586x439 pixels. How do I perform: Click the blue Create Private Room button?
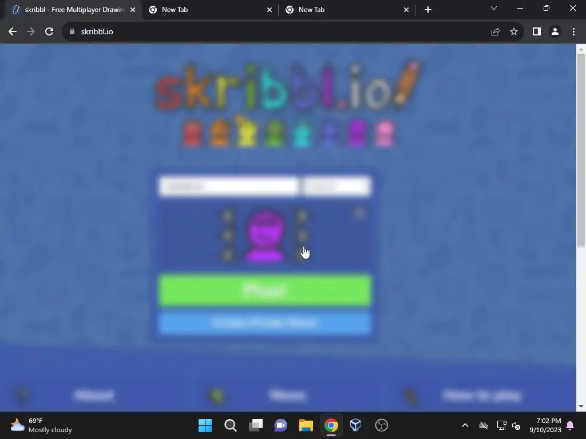pos(265,322)
